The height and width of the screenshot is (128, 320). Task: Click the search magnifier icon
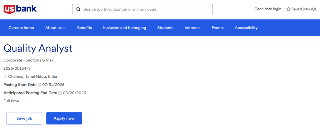(78, 9)
